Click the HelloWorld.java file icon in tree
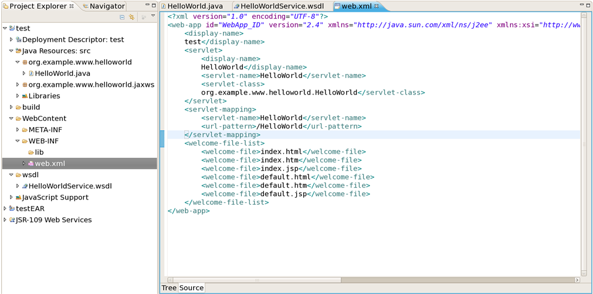Screen dimensions: 593x294 [x=32, y=73]
